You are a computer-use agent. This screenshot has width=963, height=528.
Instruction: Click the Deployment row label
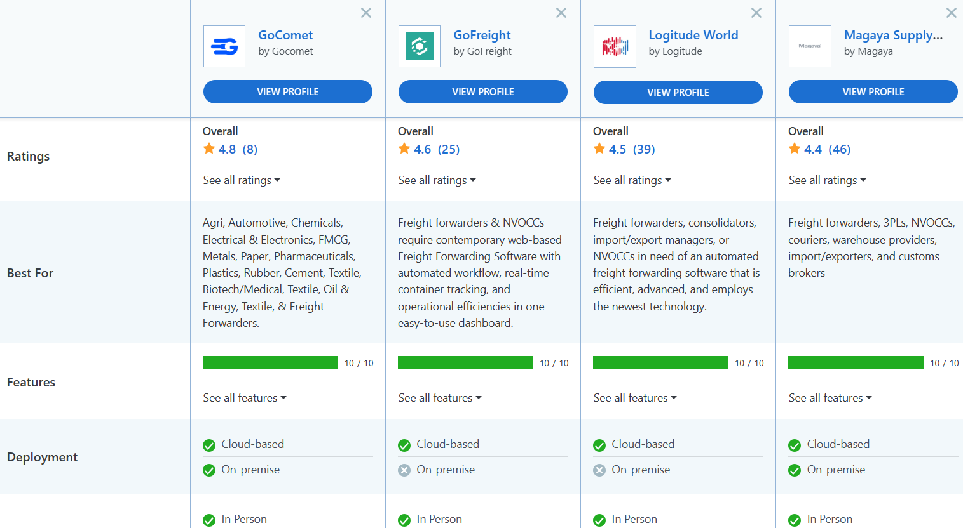pos(42,457)
